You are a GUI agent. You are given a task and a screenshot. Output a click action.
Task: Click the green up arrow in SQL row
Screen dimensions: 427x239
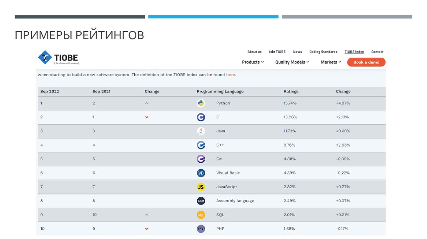click(147, 215)
